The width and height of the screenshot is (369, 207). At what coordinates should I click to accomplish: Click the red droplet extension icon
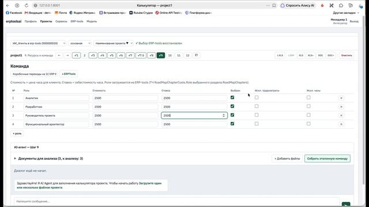pyautogui.click(x=322, y=5)
